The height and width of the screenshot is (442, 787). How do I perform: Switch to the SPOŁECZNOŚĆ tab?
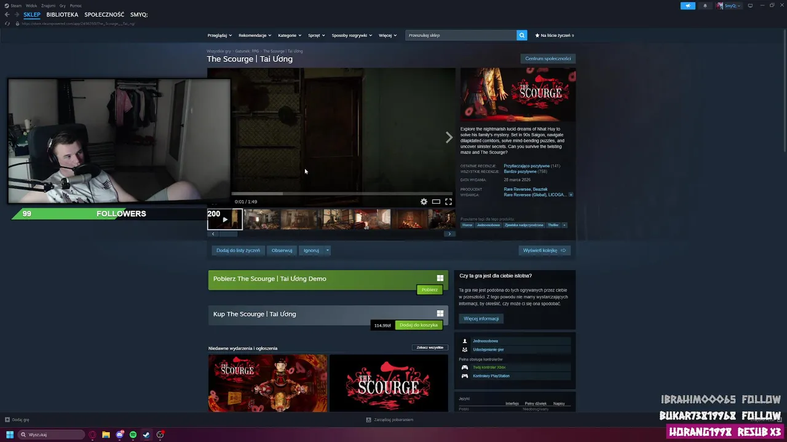[104, 15]
